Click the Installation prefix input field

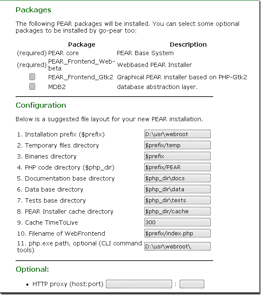pos(177,134)
